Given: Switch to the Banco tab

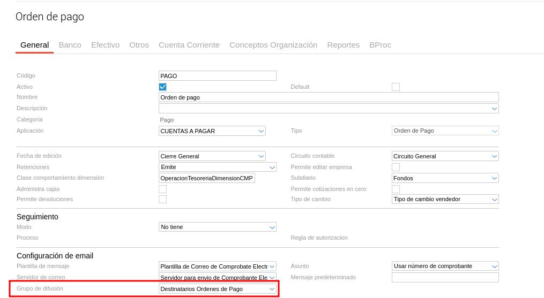Looking at the screenshot, I should tap(70, 45).
